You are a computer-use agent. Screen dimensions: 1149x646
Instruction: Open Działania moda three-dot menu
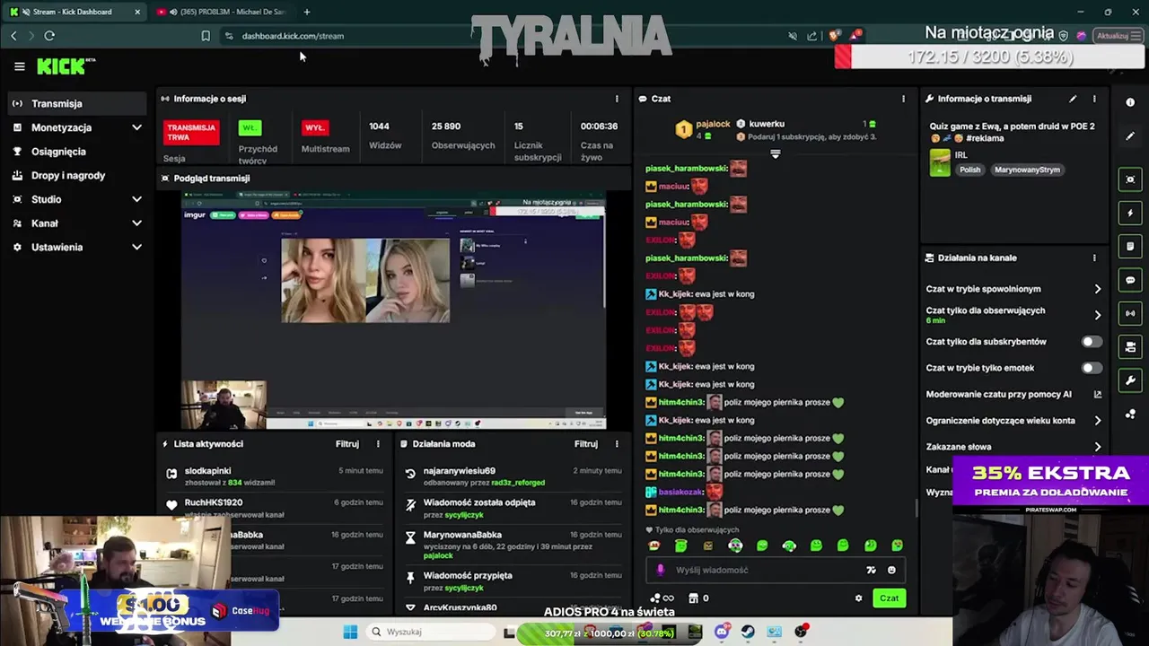[x=616, y=444]
